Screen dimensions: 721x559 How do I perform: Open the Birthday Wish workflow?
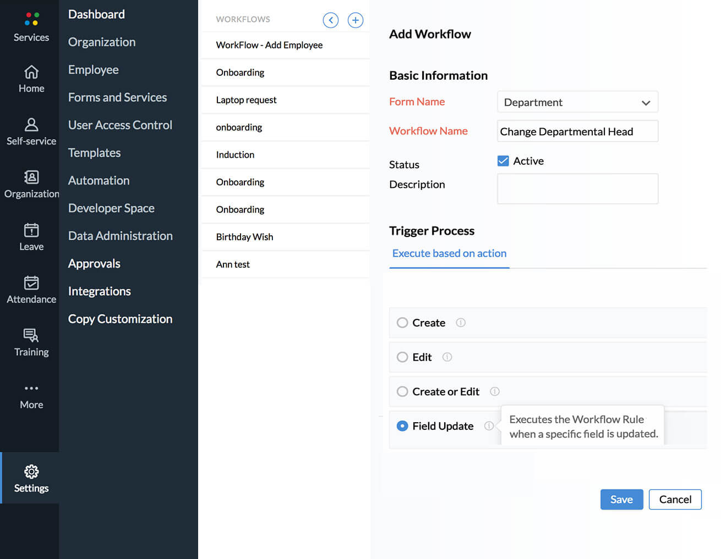[244, 237]
